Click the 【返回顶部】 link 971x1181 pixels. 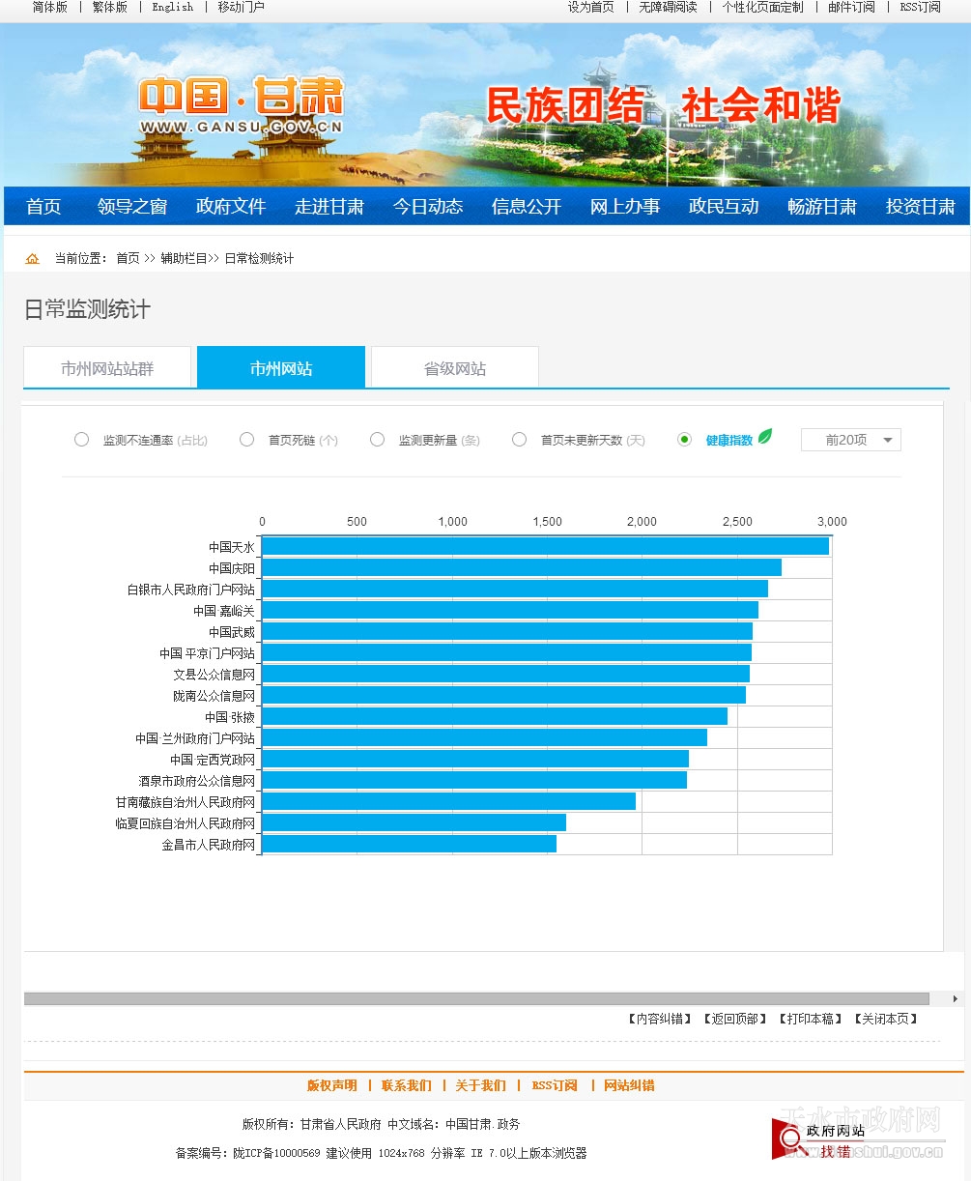point(735,1019)
